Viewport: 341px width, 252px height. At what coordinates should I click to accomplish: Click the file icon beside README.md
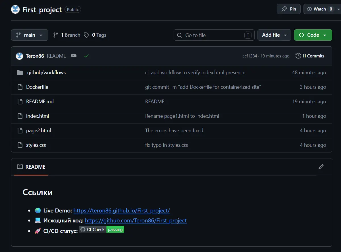click(20, 102)
